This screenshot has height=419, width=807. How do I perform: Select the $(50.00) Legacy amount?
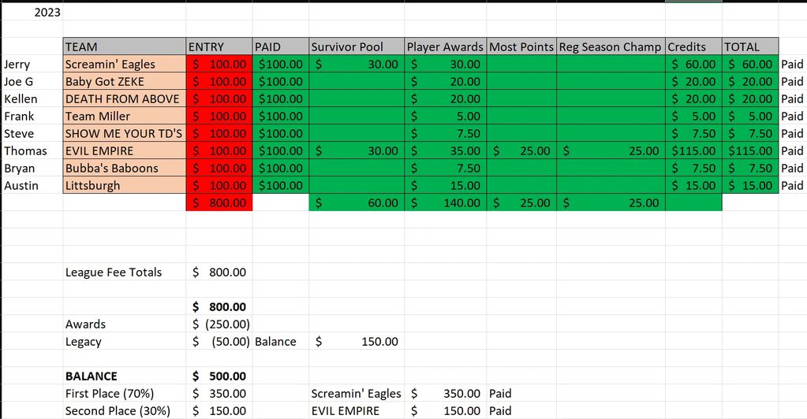tap(219, 341)
